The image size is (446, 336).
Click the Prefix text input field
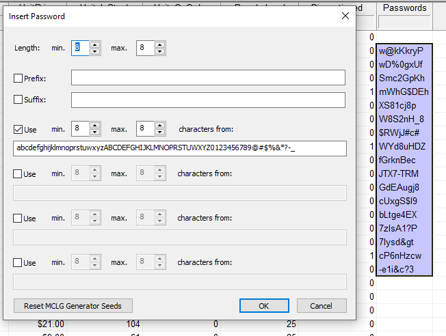tap(208, 78)
